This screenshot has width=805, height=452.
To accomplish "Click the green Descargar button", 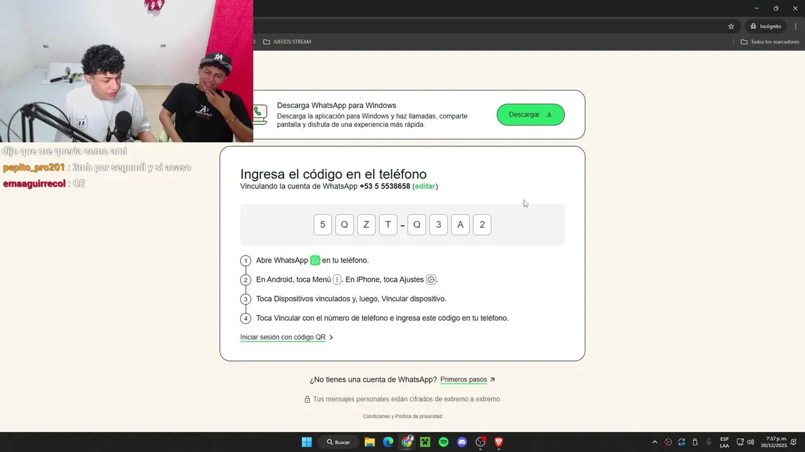I will 531,114.
